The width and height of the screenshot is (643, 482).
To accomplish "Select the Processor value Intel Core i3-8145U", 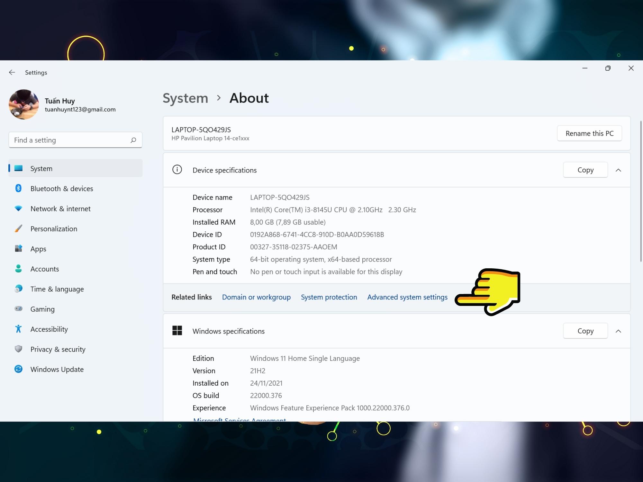I will pos(333,210).
